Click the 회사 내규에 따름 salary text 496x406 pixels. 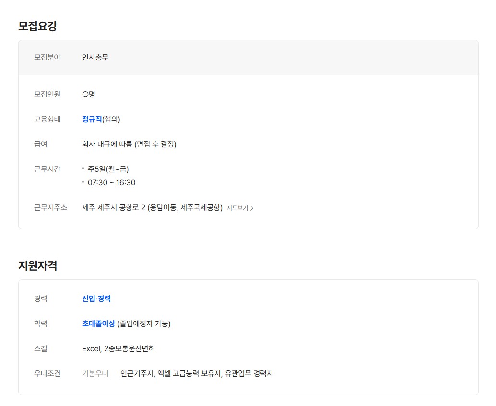(x=129, y=144)
